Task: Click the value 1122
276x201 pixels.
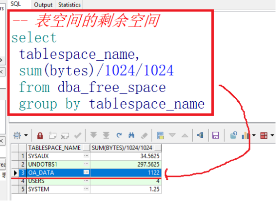Action: click(153, 173)
